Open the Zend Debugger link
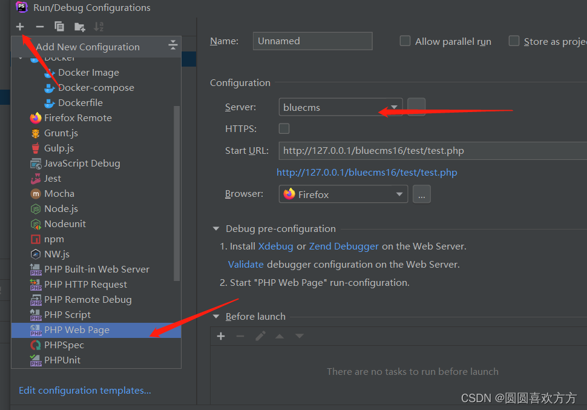 pyautogui.click(x=344, y=246)
